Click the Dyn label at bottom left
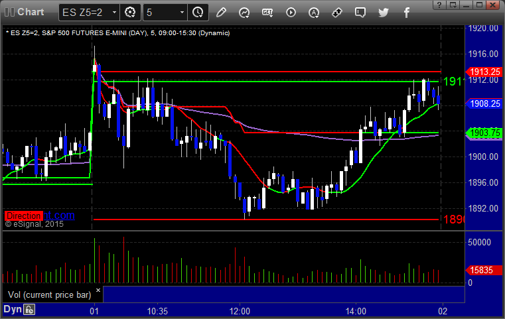505x319 pixels. [x=12, y=309]
